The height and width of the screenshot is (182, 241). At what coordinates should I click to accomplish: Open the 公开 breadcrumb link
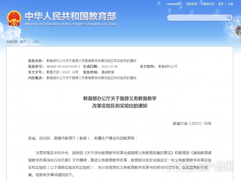click(35, 42)
